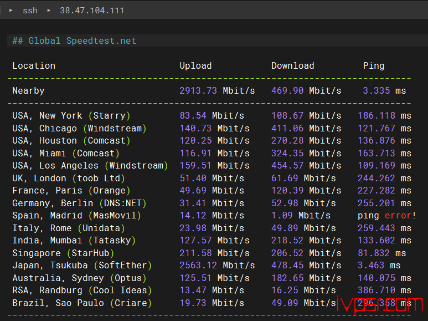Image resolution: width=428 pixels, height=321 pixels.
Task: Click the India, Mumbai upload value 127.57
Action: (x=195, y=240)
